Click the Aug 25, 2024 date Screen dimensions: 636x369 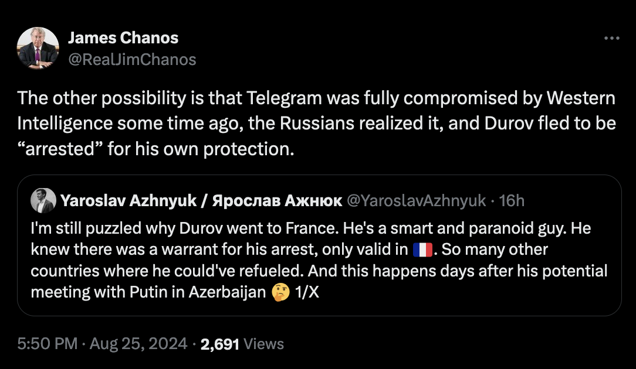click(x=139, y=344)
